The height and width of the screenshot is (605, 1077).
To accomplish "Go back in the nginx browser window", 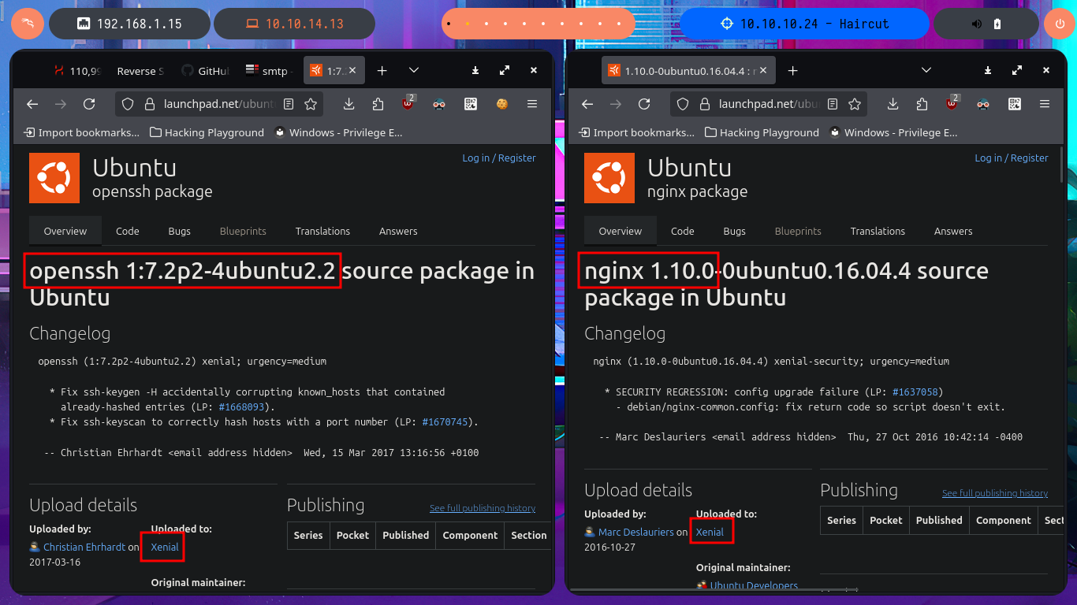I will pyautogui.click(x=587, y=104).
